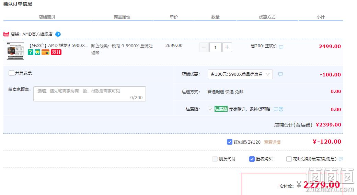This screenshot has width=357, height=195.
Task: Click the red packet deduction ¥-120.00
Action: (x=327, y=142)
